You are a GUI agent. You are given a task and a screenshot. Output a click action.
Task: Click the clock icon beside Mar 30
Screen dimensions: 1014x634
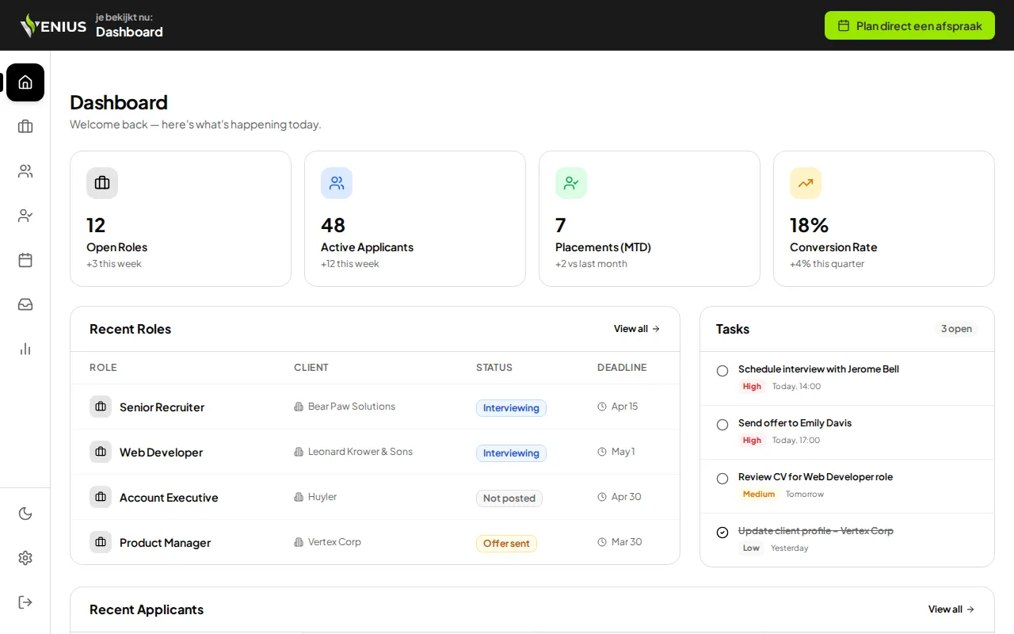[602, 542]
